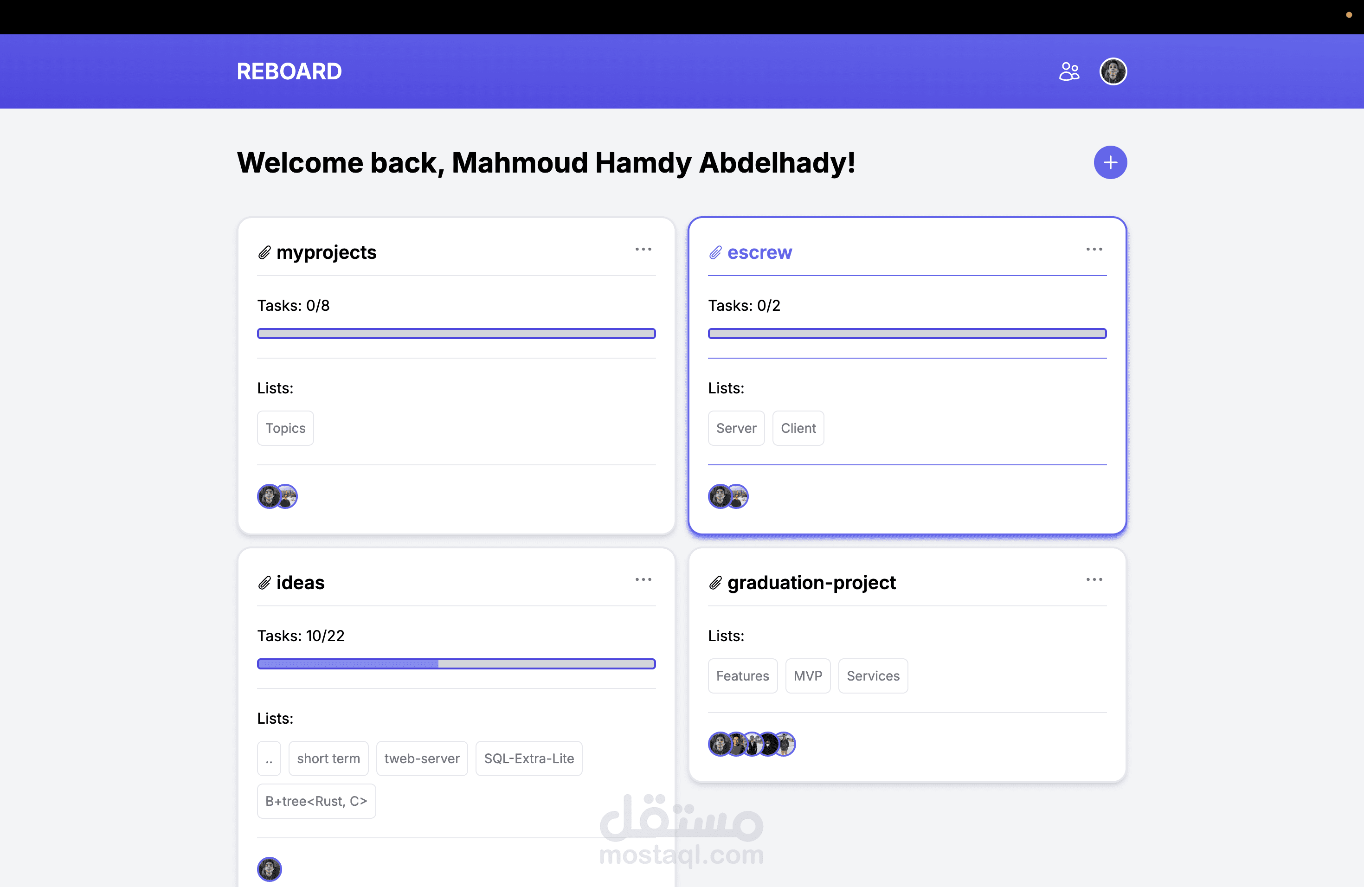
Task: Click the plus button to add board
Action: pyautogui.click(x=1110, y=163)
